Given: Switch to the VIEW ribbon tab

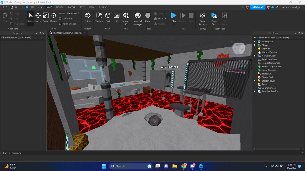Looking at the screenshot, I should pos(91,7).
